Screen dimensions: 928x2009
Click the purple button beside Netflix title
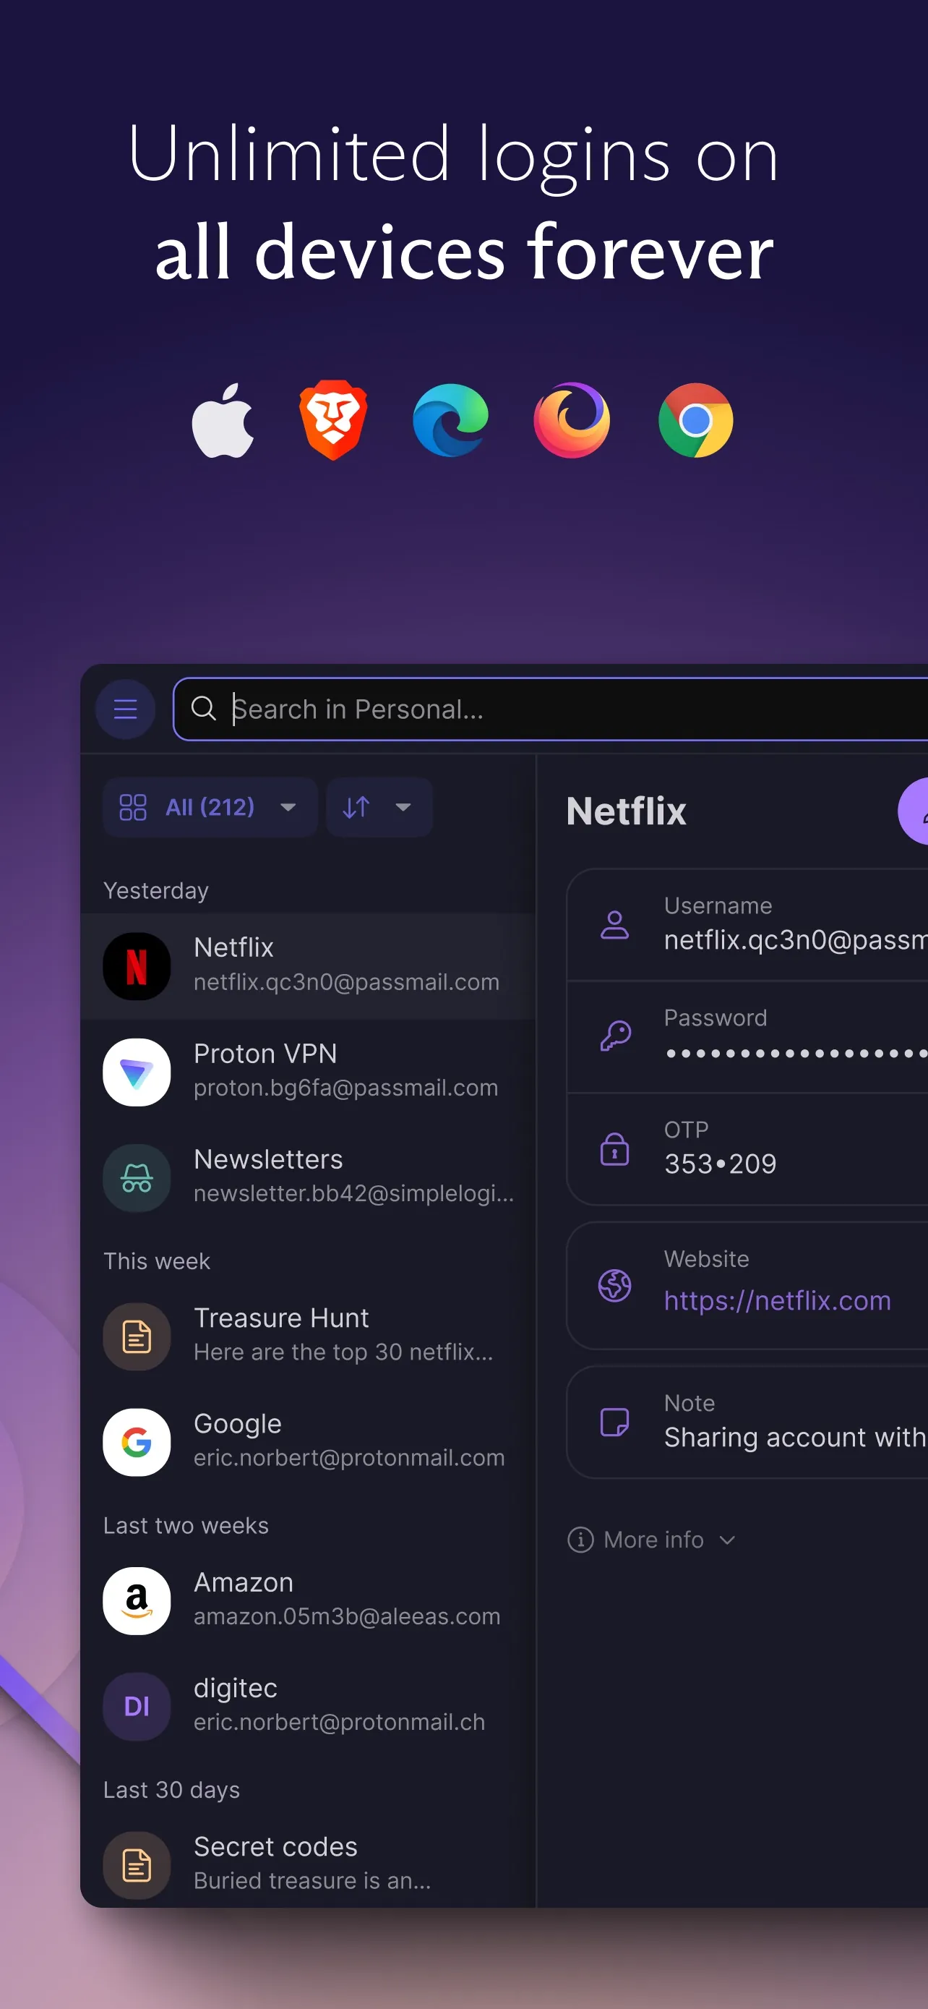click(x=914, y=811)
